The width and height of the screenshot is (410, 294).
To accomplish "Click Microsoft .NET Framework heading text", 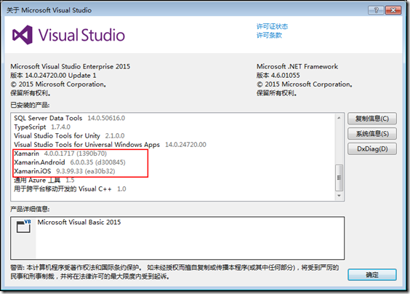I will (x=297, y=66).
